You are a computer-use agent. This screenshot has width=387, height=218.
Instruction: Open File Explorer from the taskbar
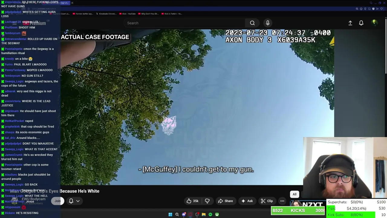point(203,214)
